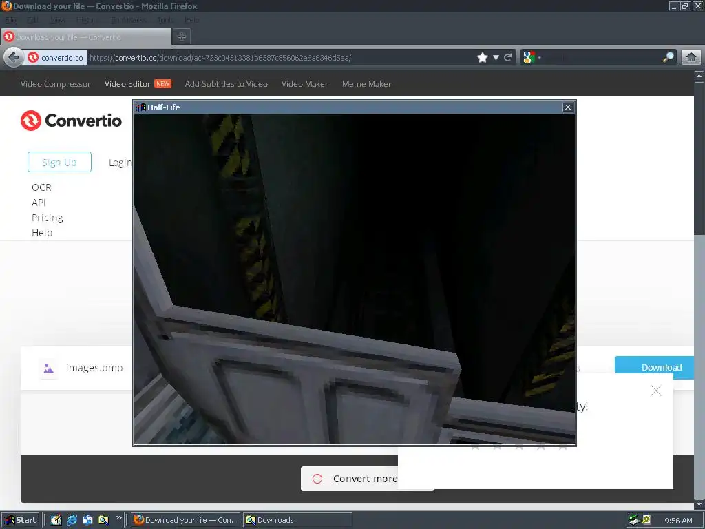Image resolution: width=705 pixels, height=529 pixels.
Task: Click the Convertio logo
Action: 71,121
